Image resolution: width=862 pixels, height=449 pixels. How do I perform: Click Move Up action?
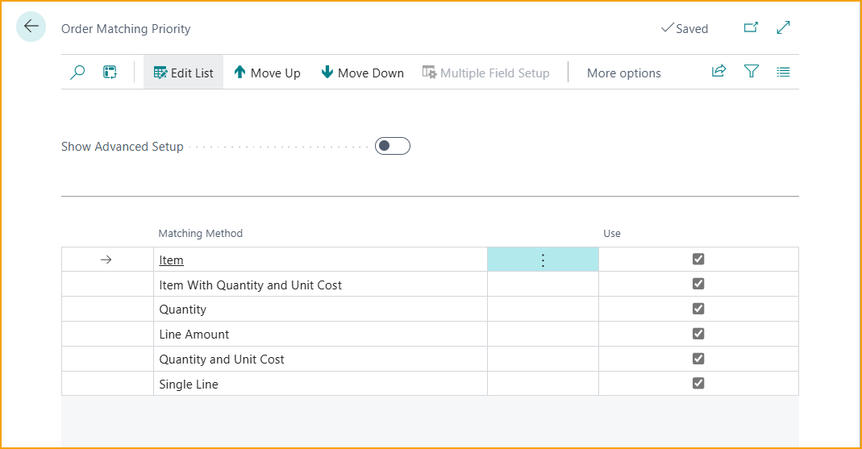tap(267, 73)
